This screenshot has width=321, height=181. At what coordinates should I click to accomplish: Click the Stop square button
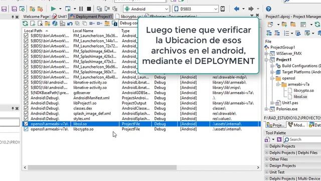coord(89,9)
